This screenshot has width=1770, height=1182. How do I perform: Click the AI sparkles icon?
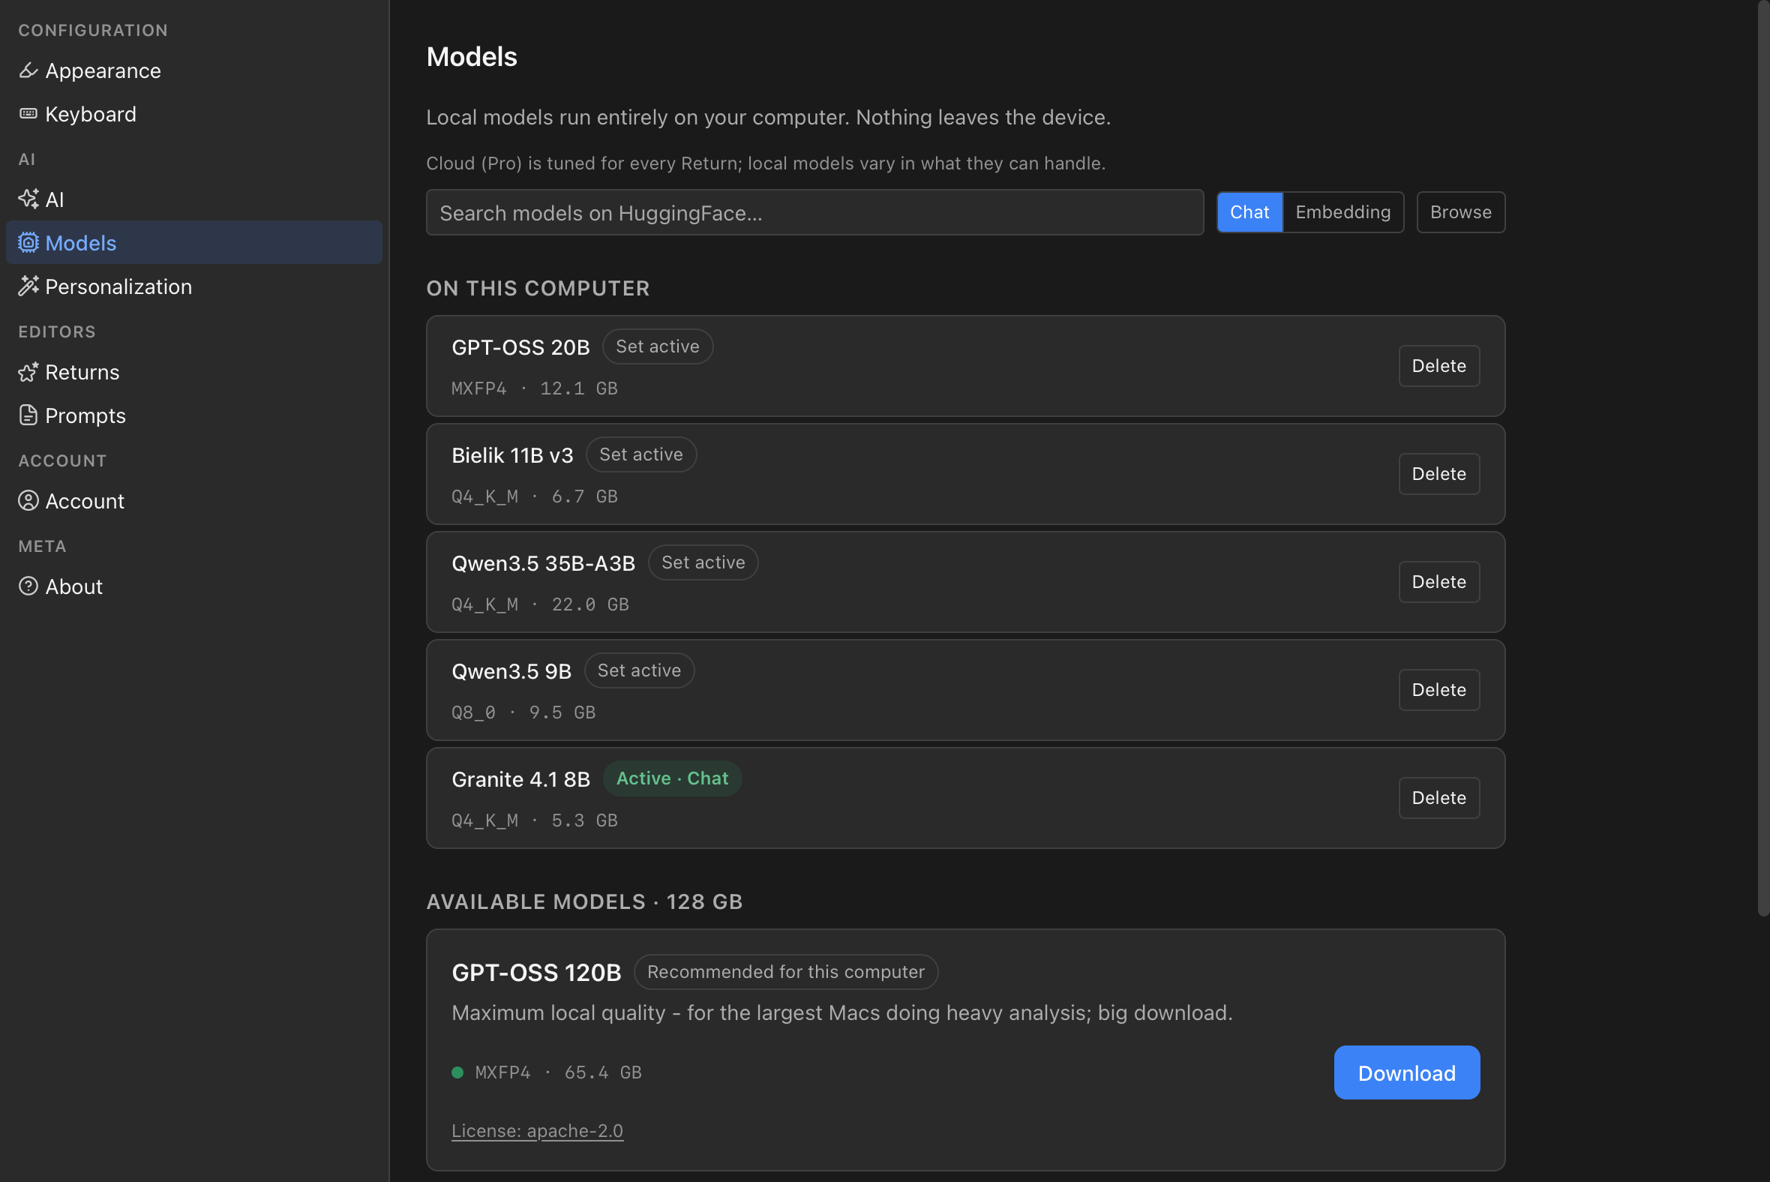pos(28,199)
